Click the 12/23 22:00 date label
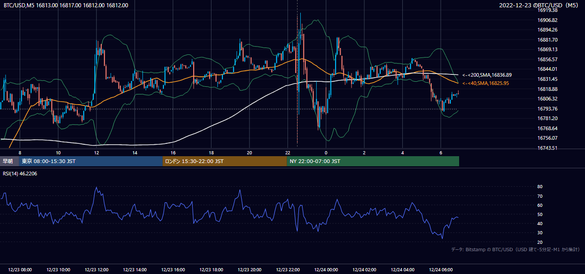This screenshot has height=274, width=585. tap(287, 270)
